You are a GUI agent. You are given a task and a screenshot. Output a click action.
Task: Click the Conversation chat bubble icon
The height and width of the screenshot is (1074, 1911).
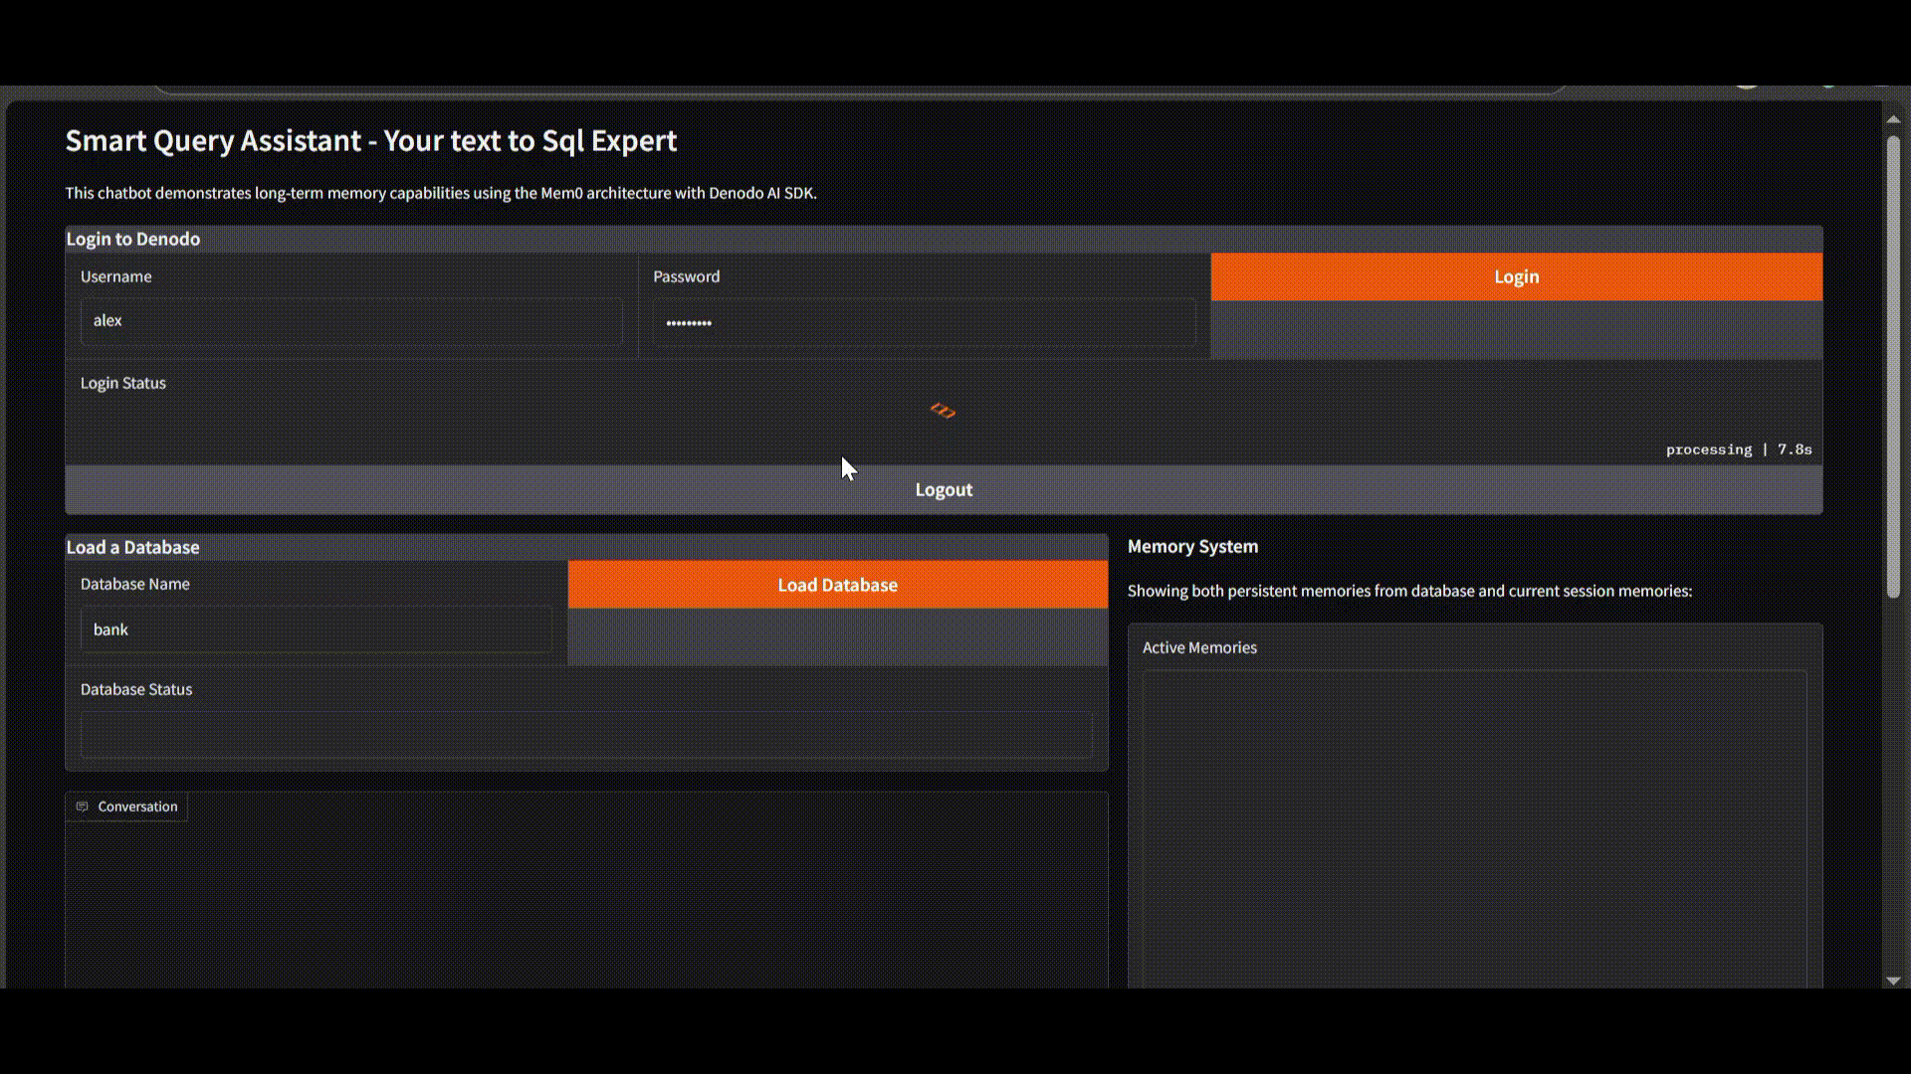point(83,806)
